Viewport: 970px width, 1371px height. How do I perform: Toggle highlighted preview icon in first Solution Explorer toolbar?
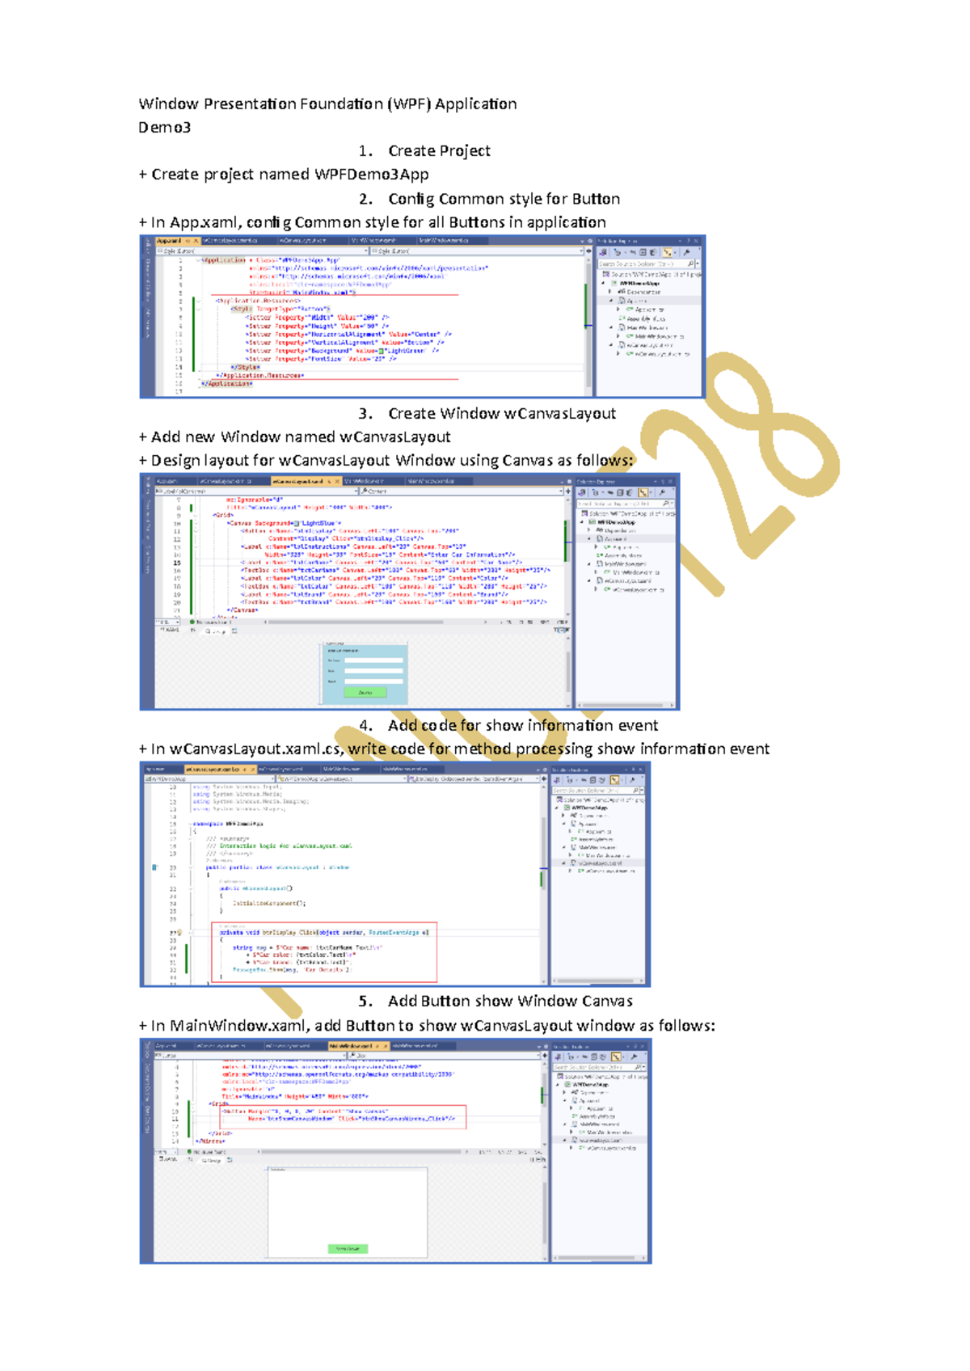coord(667,253)
